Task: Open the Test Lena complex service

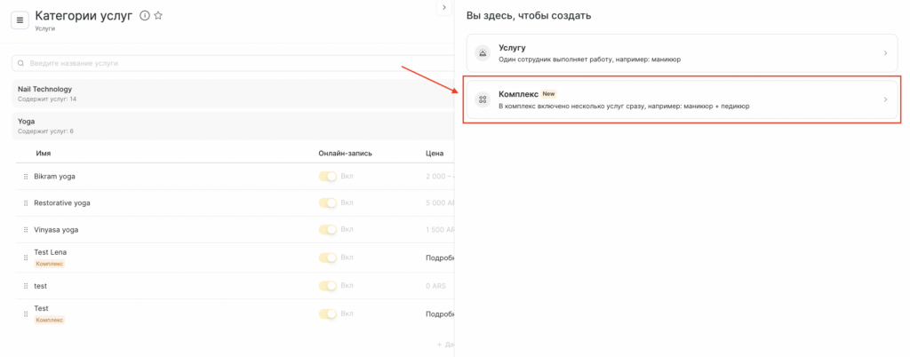Action: point(50,253)
